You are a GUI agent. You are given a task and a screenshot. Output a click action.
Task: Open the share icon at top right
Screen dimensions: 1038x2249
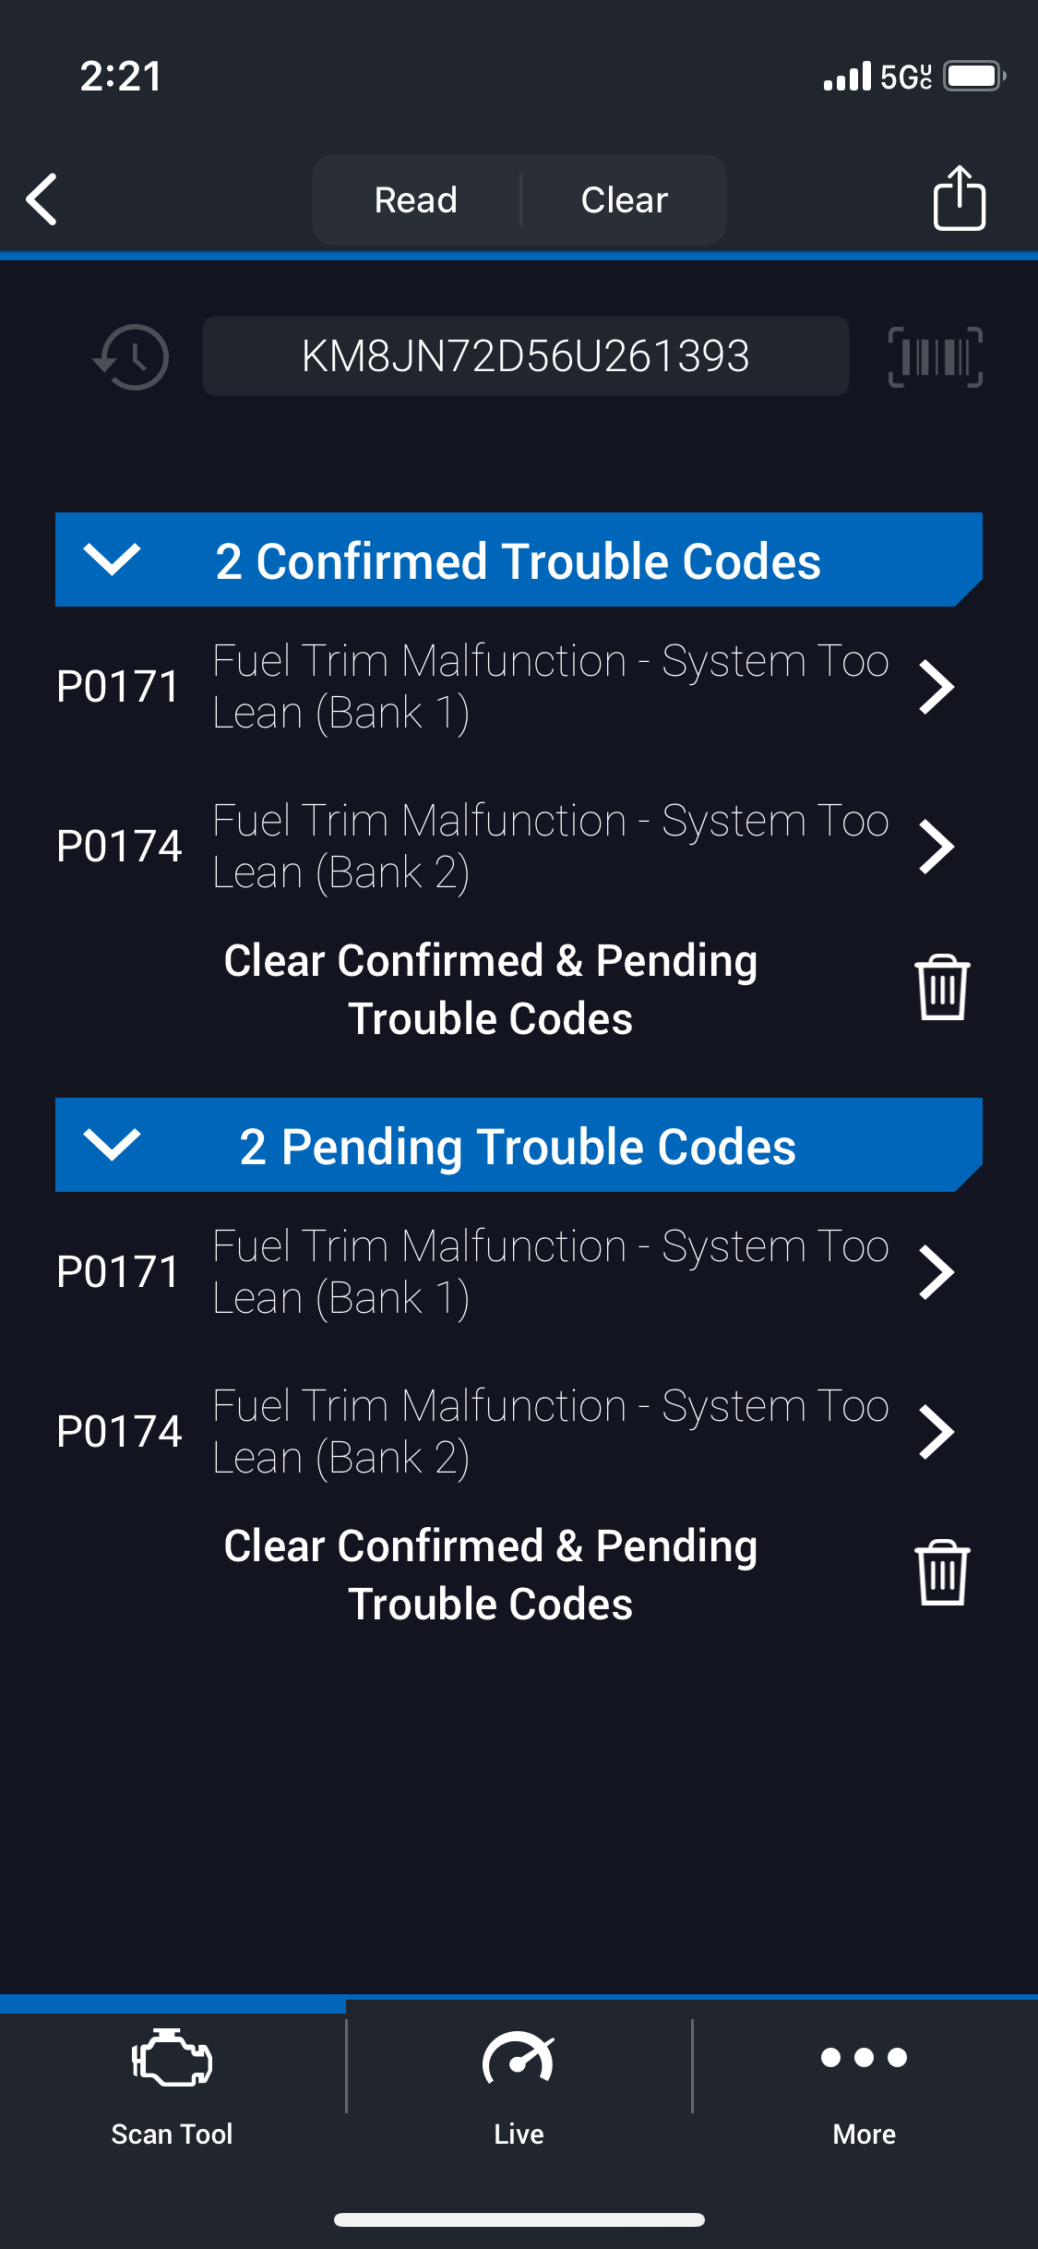click(959, 198)
